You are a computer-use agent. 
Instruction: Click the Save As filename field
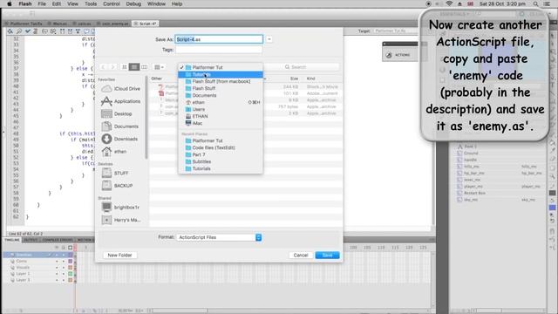click(219, 39)
